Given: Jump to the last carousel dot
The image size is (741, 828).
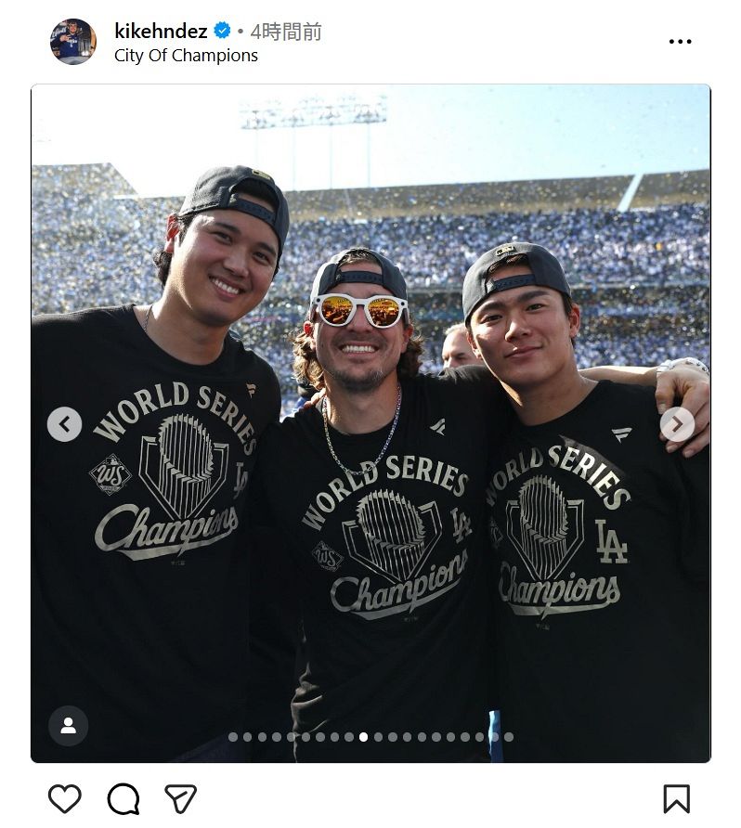Looking at the screenshot, I should pos(509,737).
